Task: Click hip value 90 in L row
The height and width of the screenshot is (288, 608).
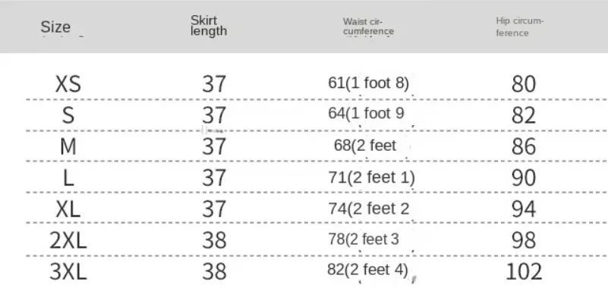Action: coord(524,178)
